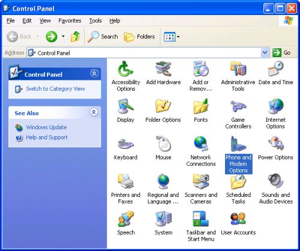Open the Display settings icon
This screenshot has height=251, width=300.
pyautogui.click(x=125, y=106)
